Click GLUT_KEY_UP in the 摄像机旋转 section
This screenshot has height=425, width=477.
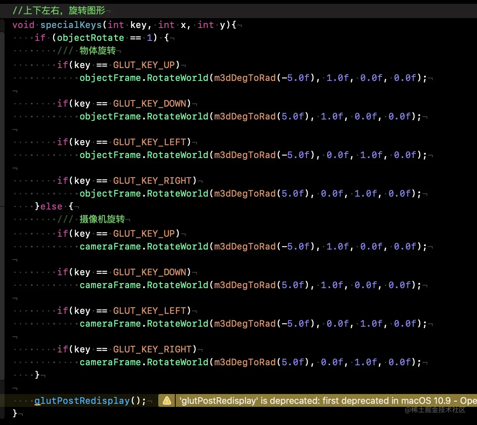click(x=144, y=234)
